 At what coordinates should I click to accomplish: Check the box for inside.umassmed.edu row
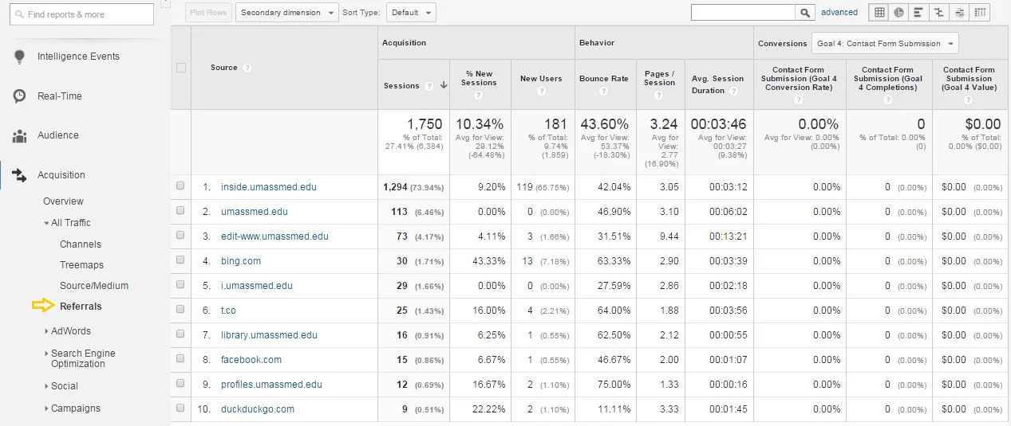[x=180, y=186]
